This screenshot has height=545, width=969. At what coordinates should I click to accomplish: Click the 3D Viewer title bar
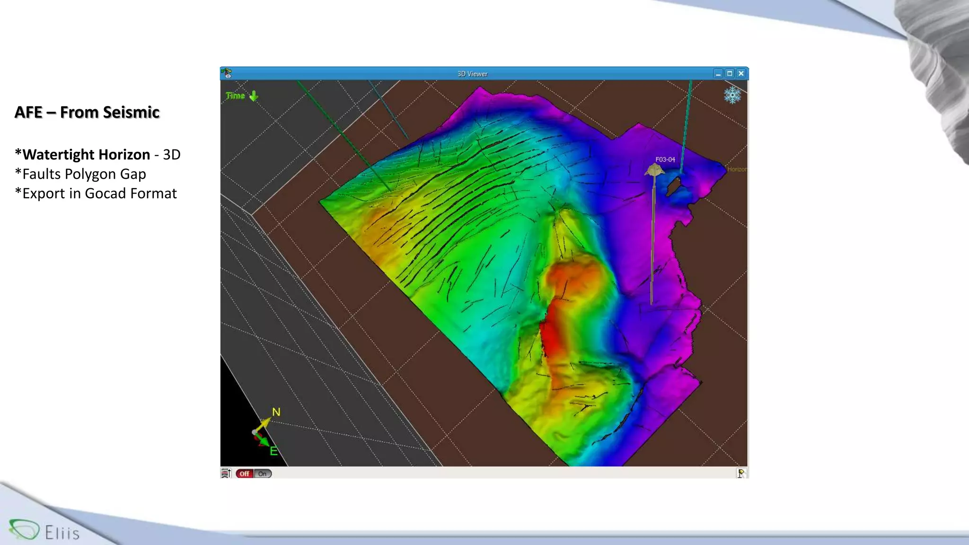click(x=472, y=74)
